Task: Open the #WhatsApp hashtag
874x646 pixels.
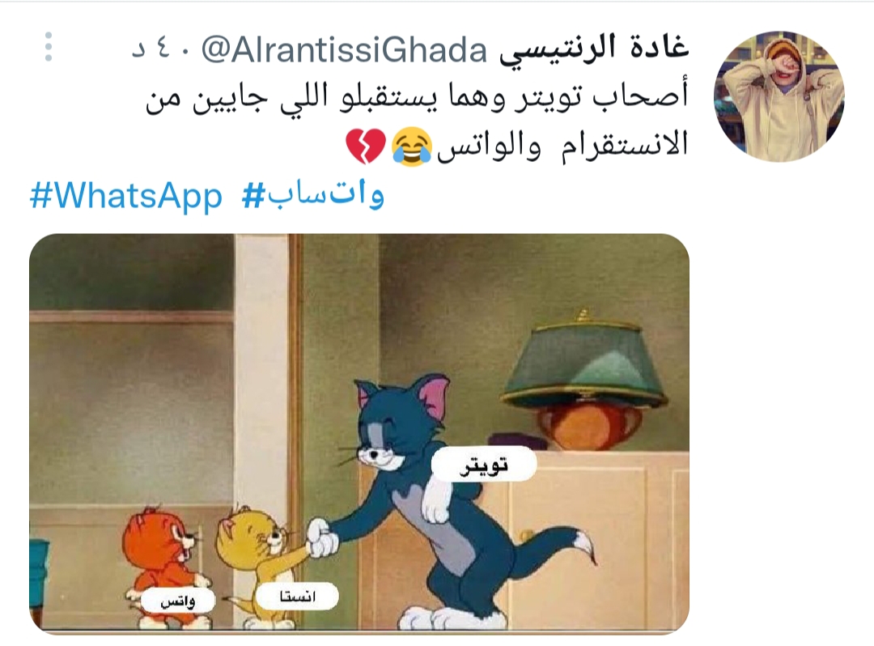Action: point(126,198)
